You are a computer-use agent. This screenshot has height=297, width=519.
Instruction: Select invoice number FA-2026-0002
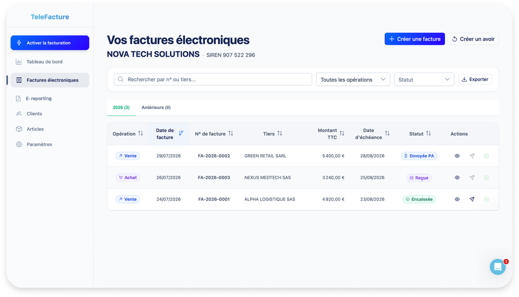click(214, 156)
